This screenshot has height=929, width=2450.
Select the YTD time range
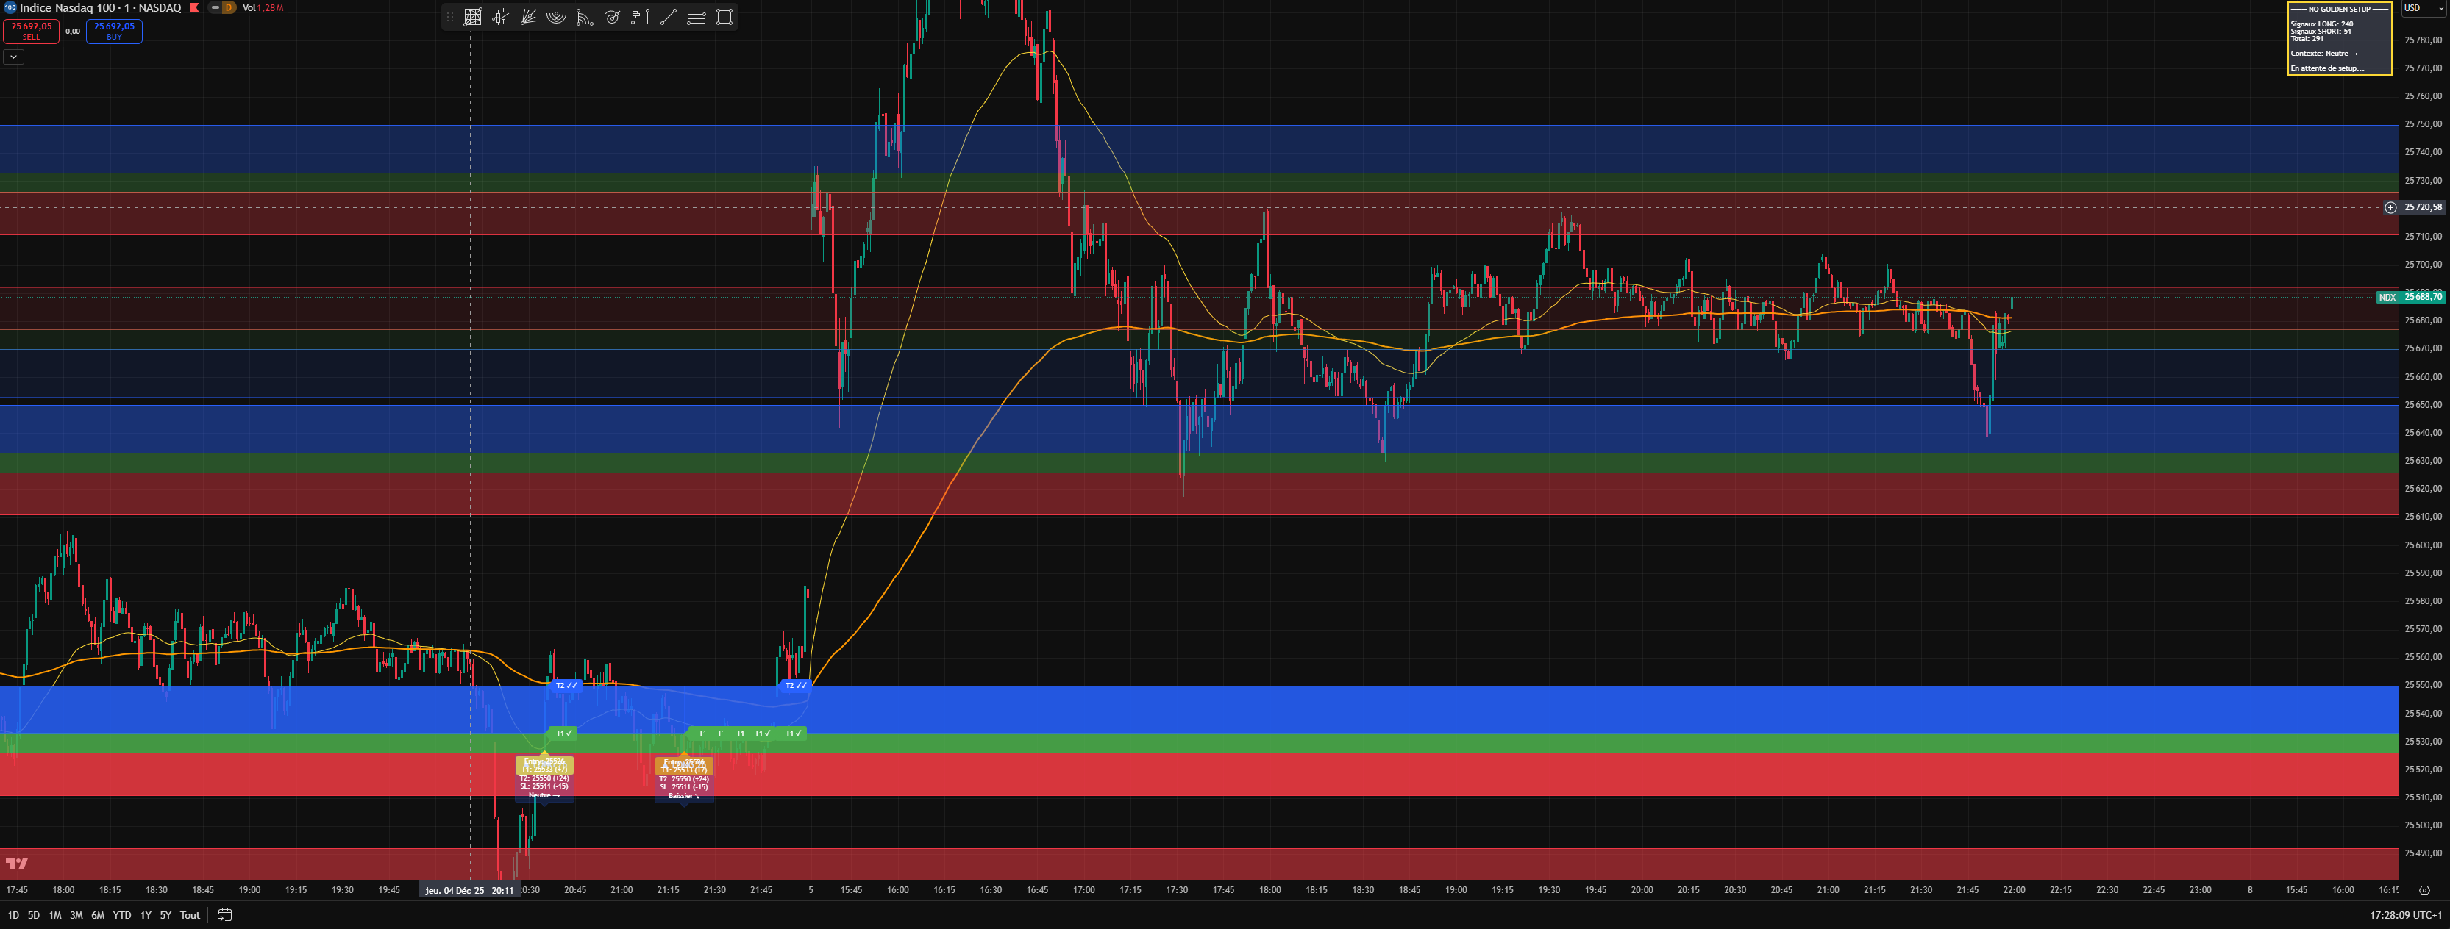pyautogui.click(x=122, y=915)
